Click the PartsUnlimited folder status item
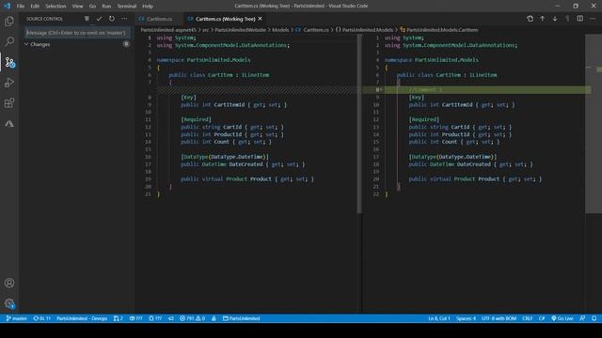Image resolution: width=602 pixels, height=338 pixels. [242, 318]
